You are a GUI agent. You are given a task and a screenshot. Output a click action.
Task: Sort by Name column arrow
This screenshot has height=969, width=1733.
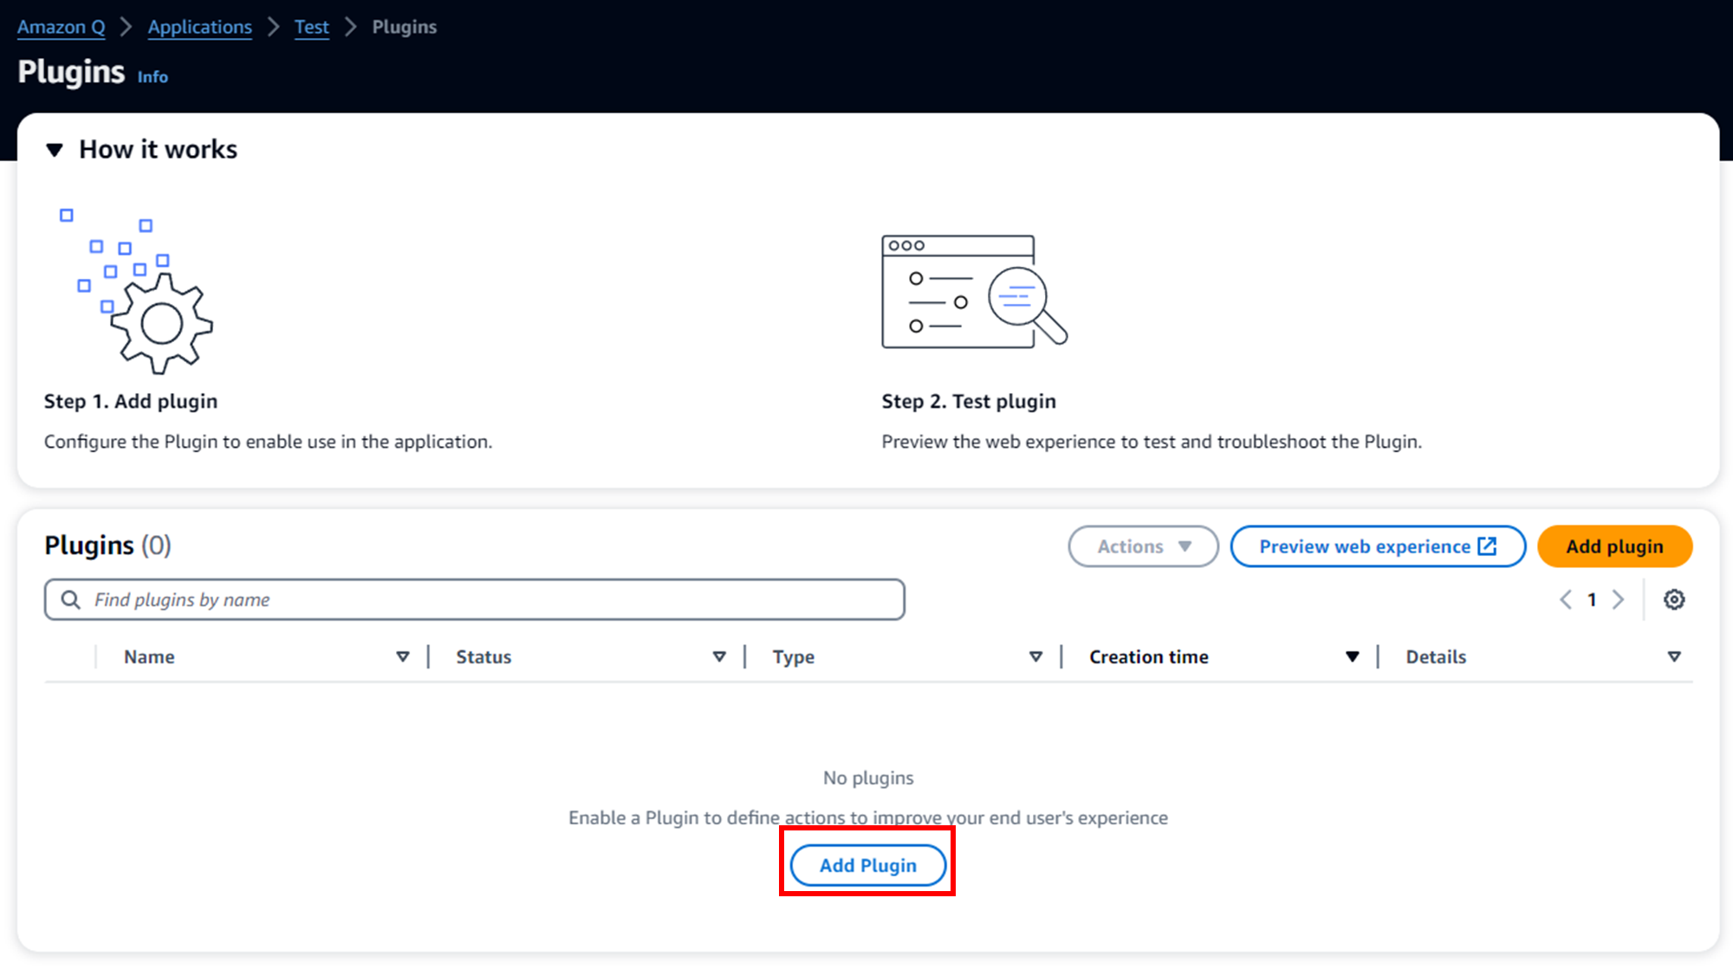(403, 656)
